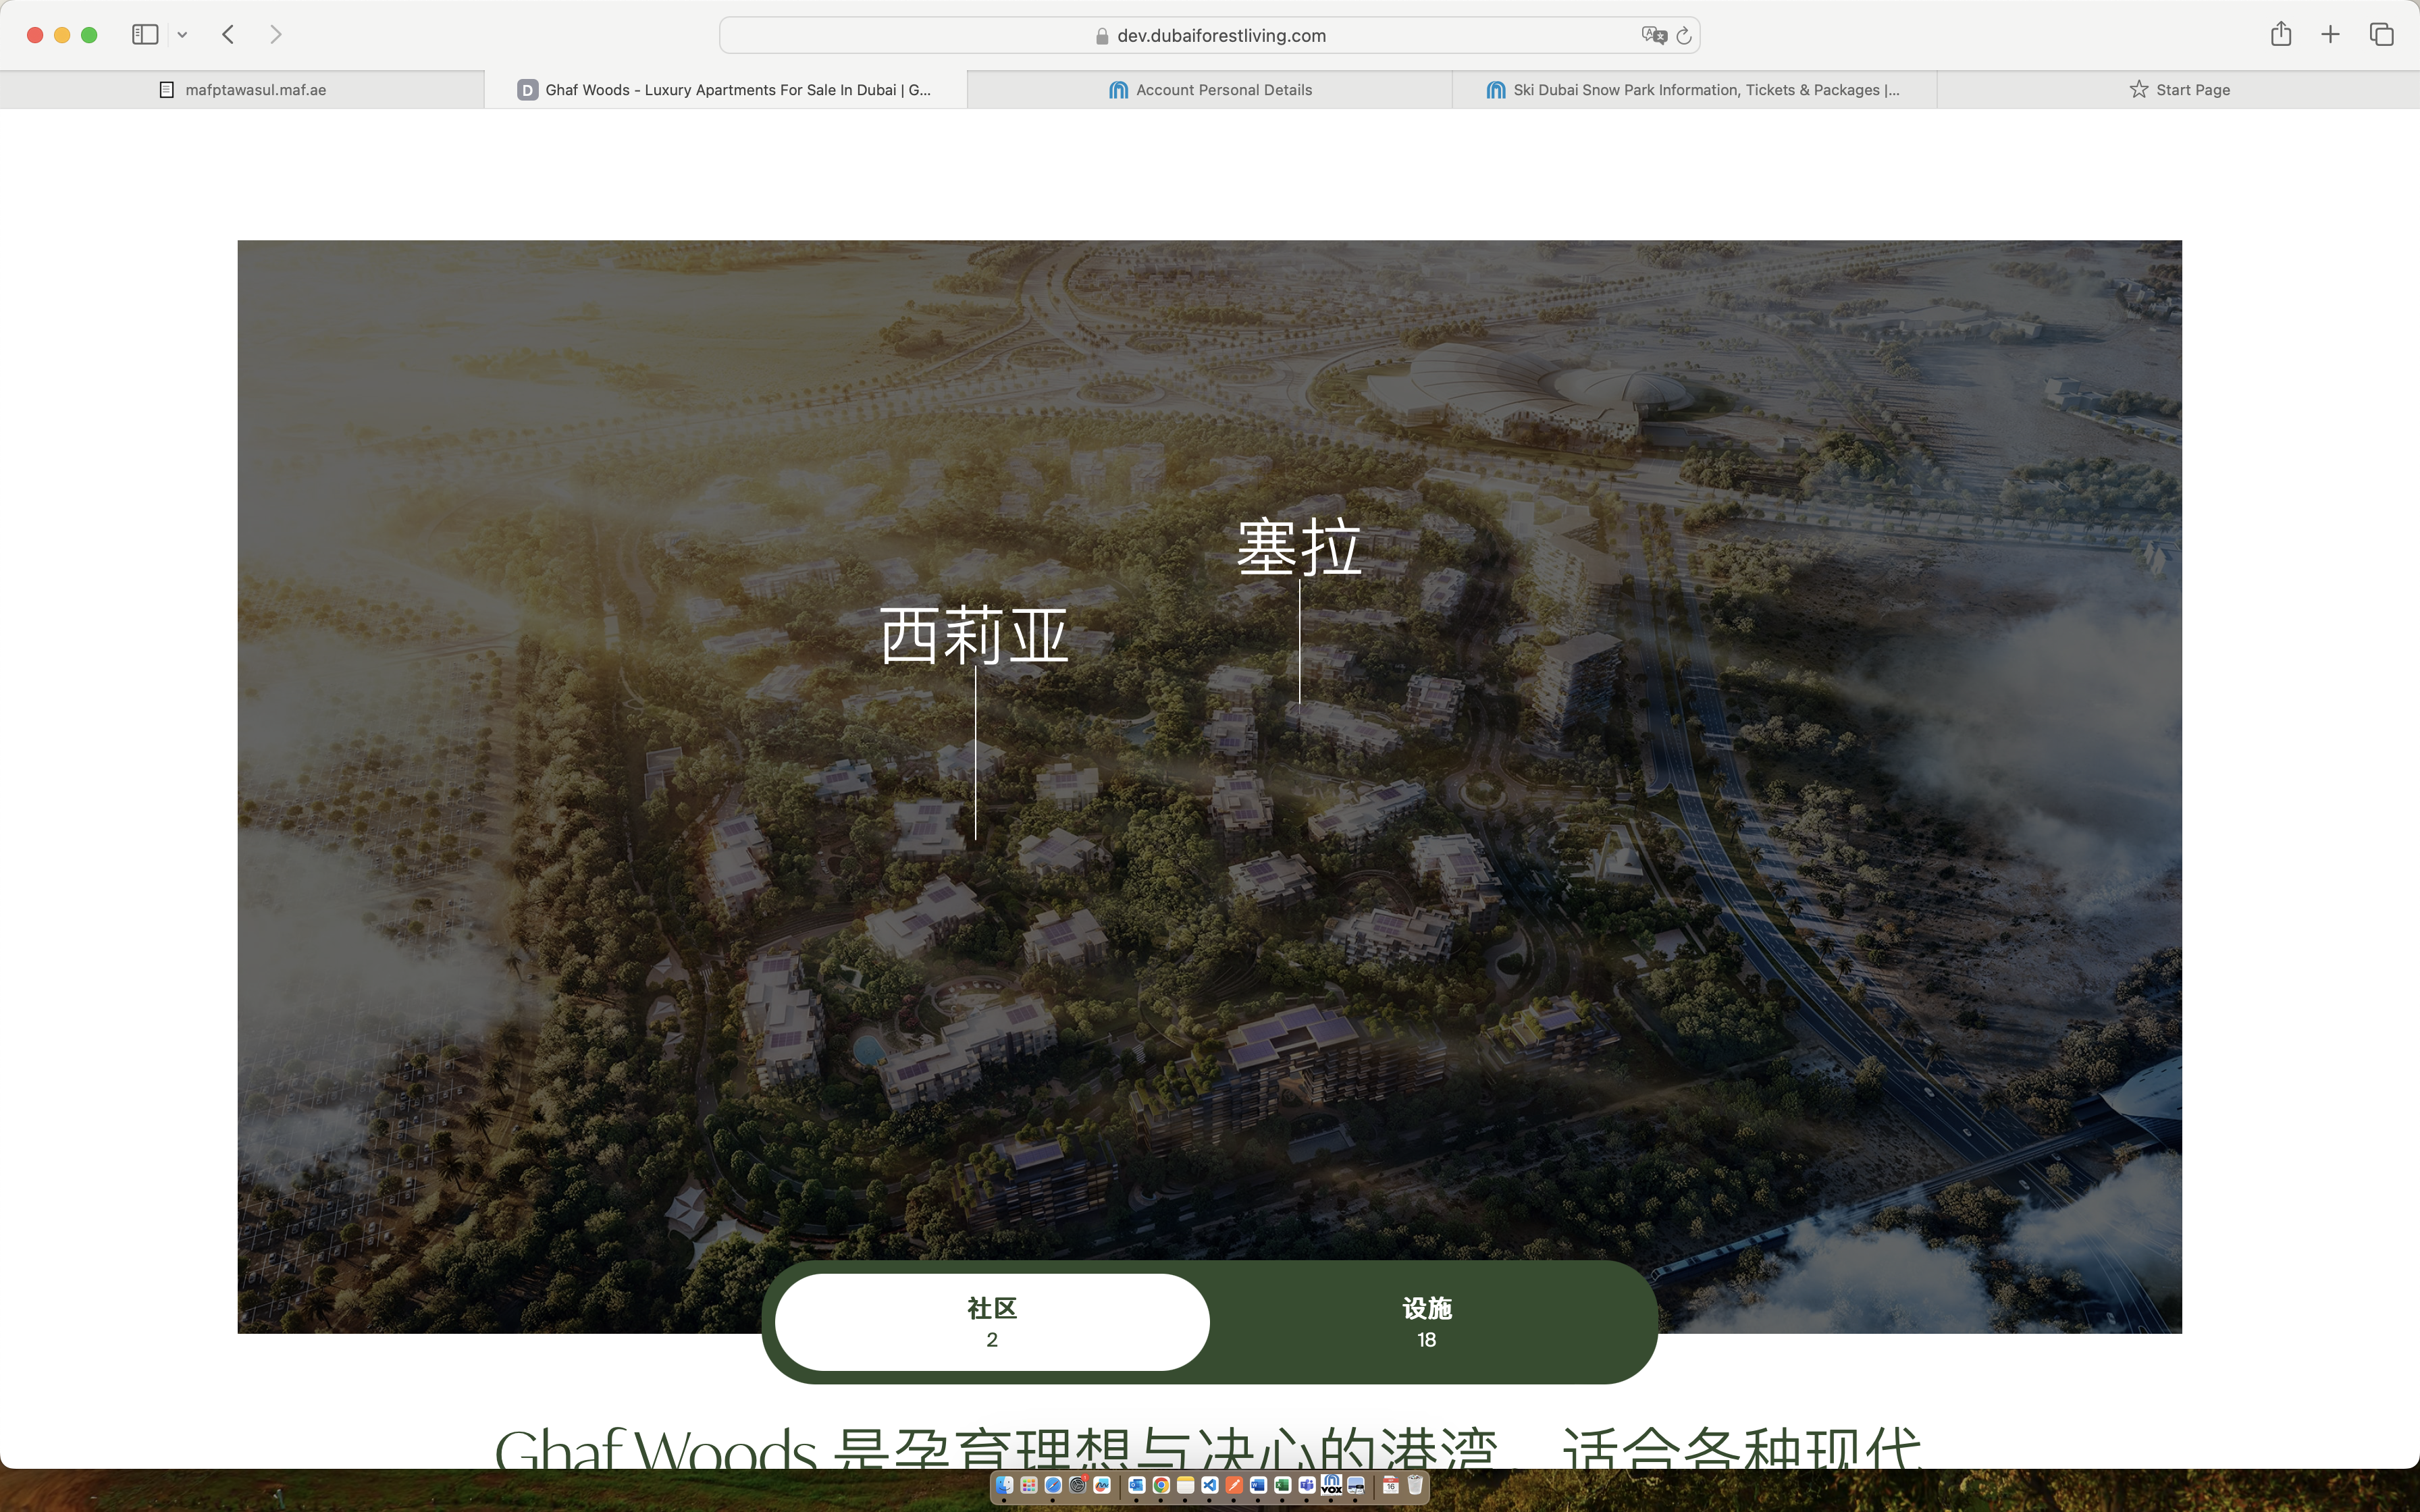Switch to the Ski Dubai Snow Park tab
The width and height of the screenshot is (2420, 1512).
point(1694,90)
